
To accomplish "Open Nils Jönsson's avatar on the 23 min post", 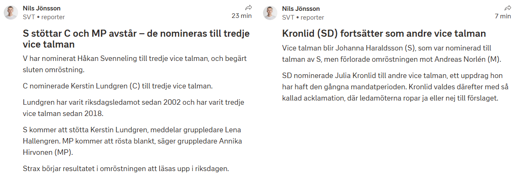I will tap(11, 13).
